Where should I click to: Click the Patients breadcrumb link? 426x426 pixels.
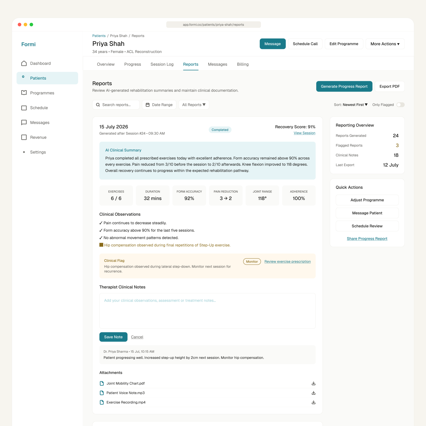99,36
